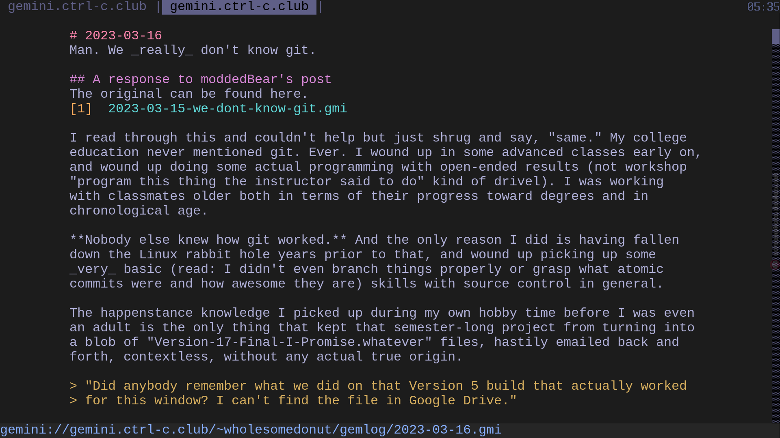Select the highlighted gemini.ctrl-c.club tab
The width and height of the screenshot is (780, 438).
click(x=239, y=6)
